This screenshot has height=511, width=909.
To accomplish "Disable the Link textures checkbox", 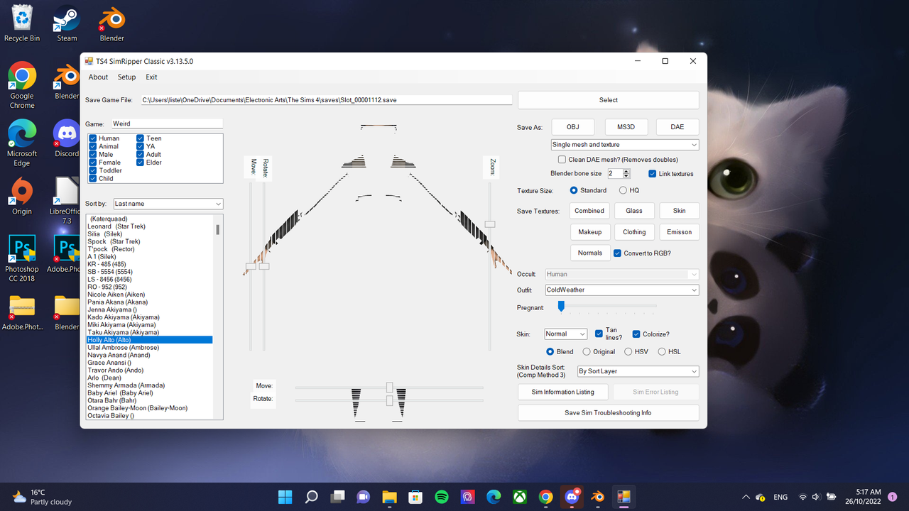I will coord(652,173).
